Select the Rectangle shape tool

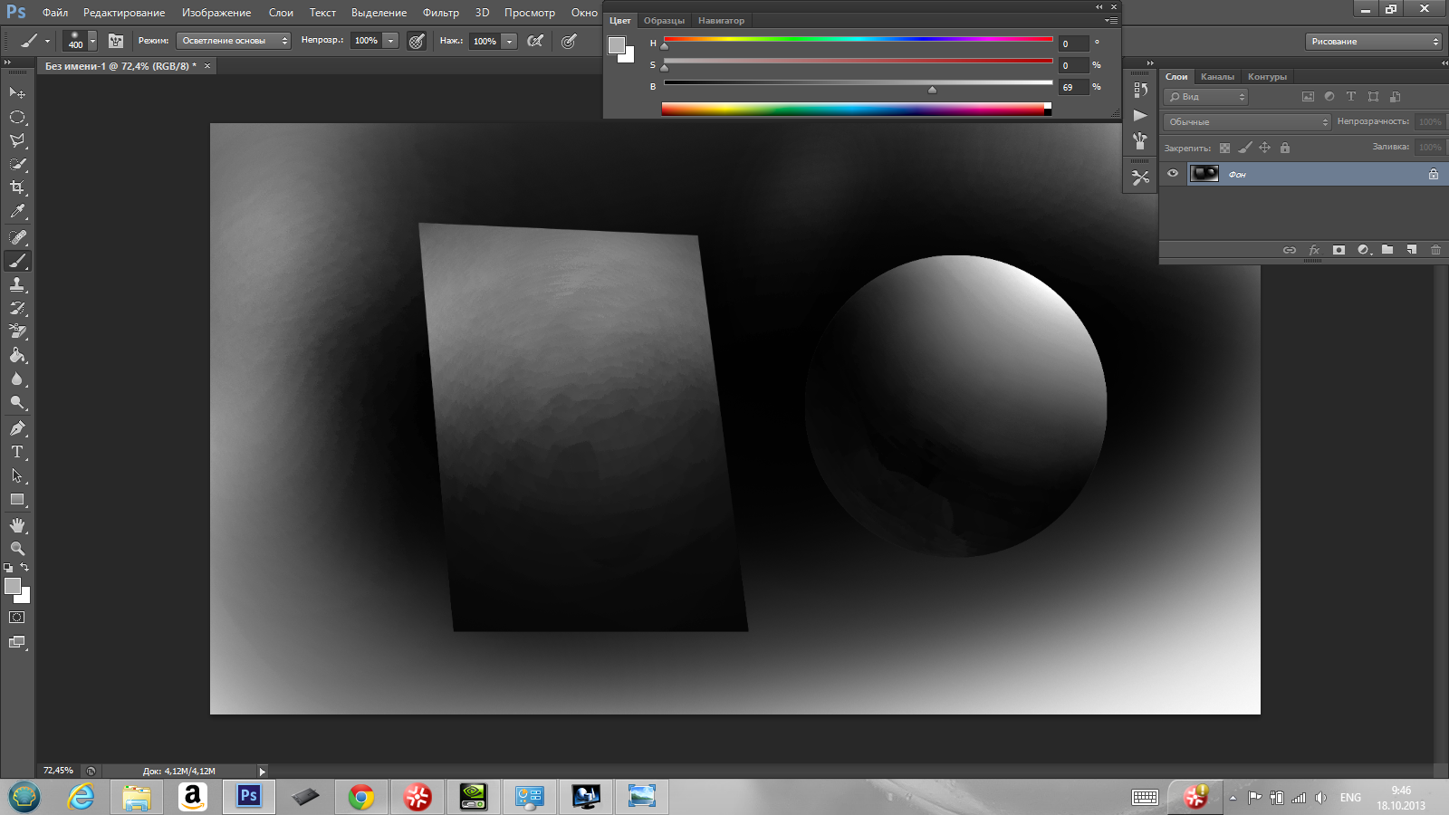click(x=17, y=500)
